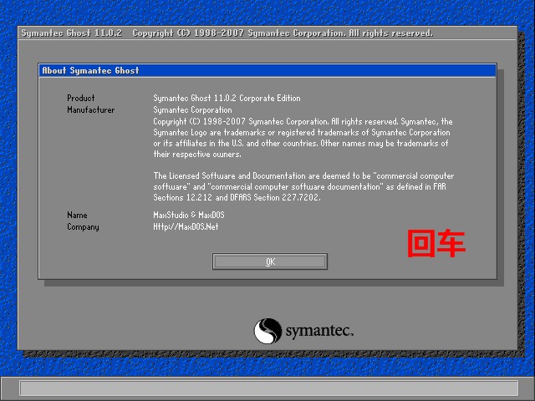Select the Symantec Corporation manufacturer value
This screenshot has width=535, height=401.
click(192, 109)
